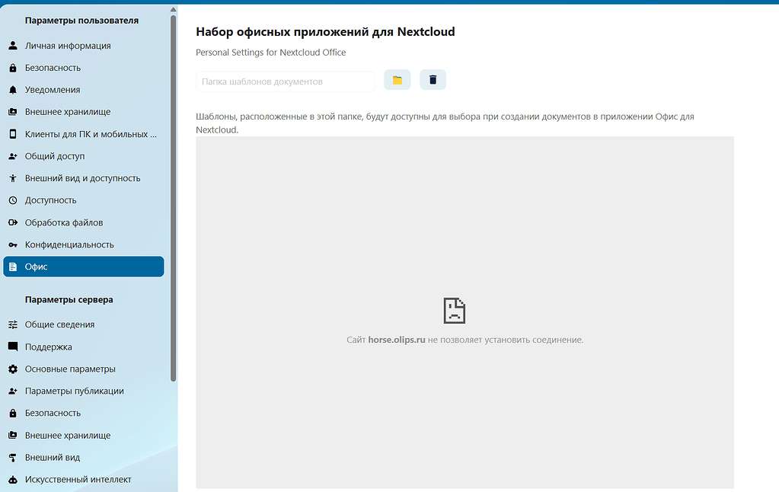This screenshot has width=779, height=492.
Task: Open server Внешний вид settings
Action: 84,457
